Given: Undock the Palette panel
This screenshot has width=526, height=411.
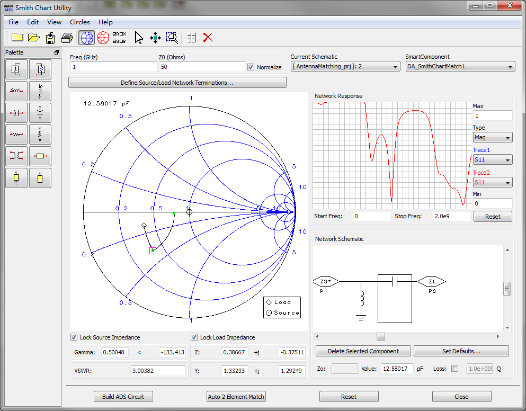Looking at the screenshot, I should 57,52.
